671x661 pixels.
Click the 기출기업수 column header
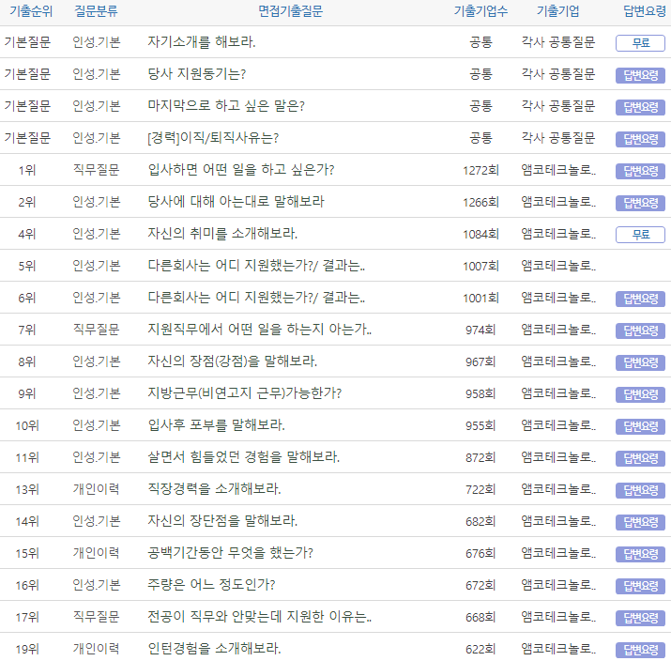click(x=480, y=11)
